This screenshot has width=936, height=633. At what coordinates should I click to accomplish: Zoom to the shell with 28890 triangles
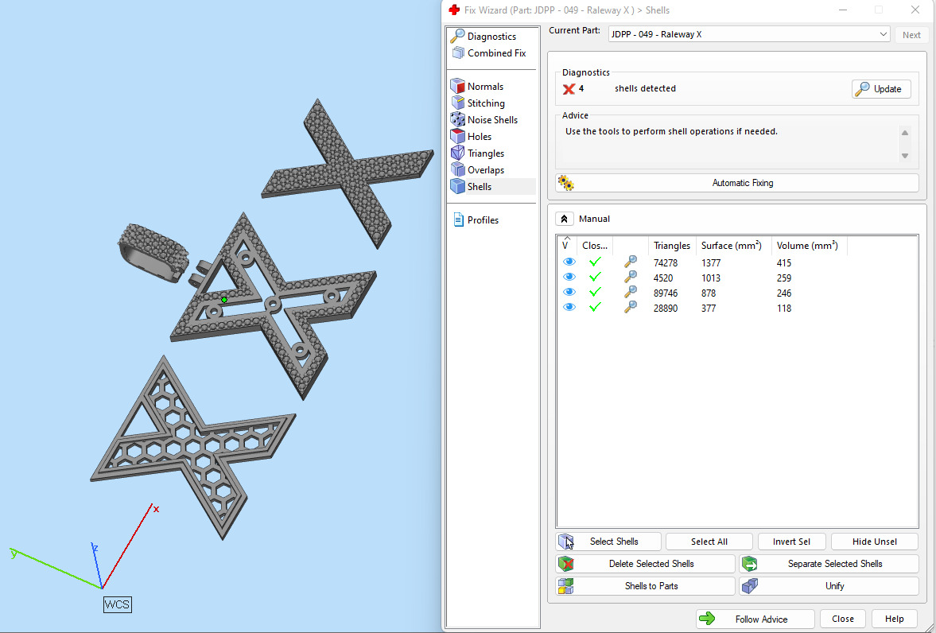click(630, 307)
